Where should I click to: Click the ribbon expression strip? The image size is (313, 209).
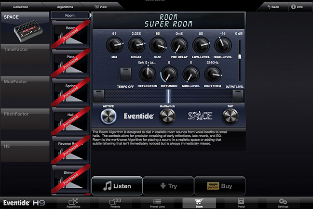tap(168, 96)
